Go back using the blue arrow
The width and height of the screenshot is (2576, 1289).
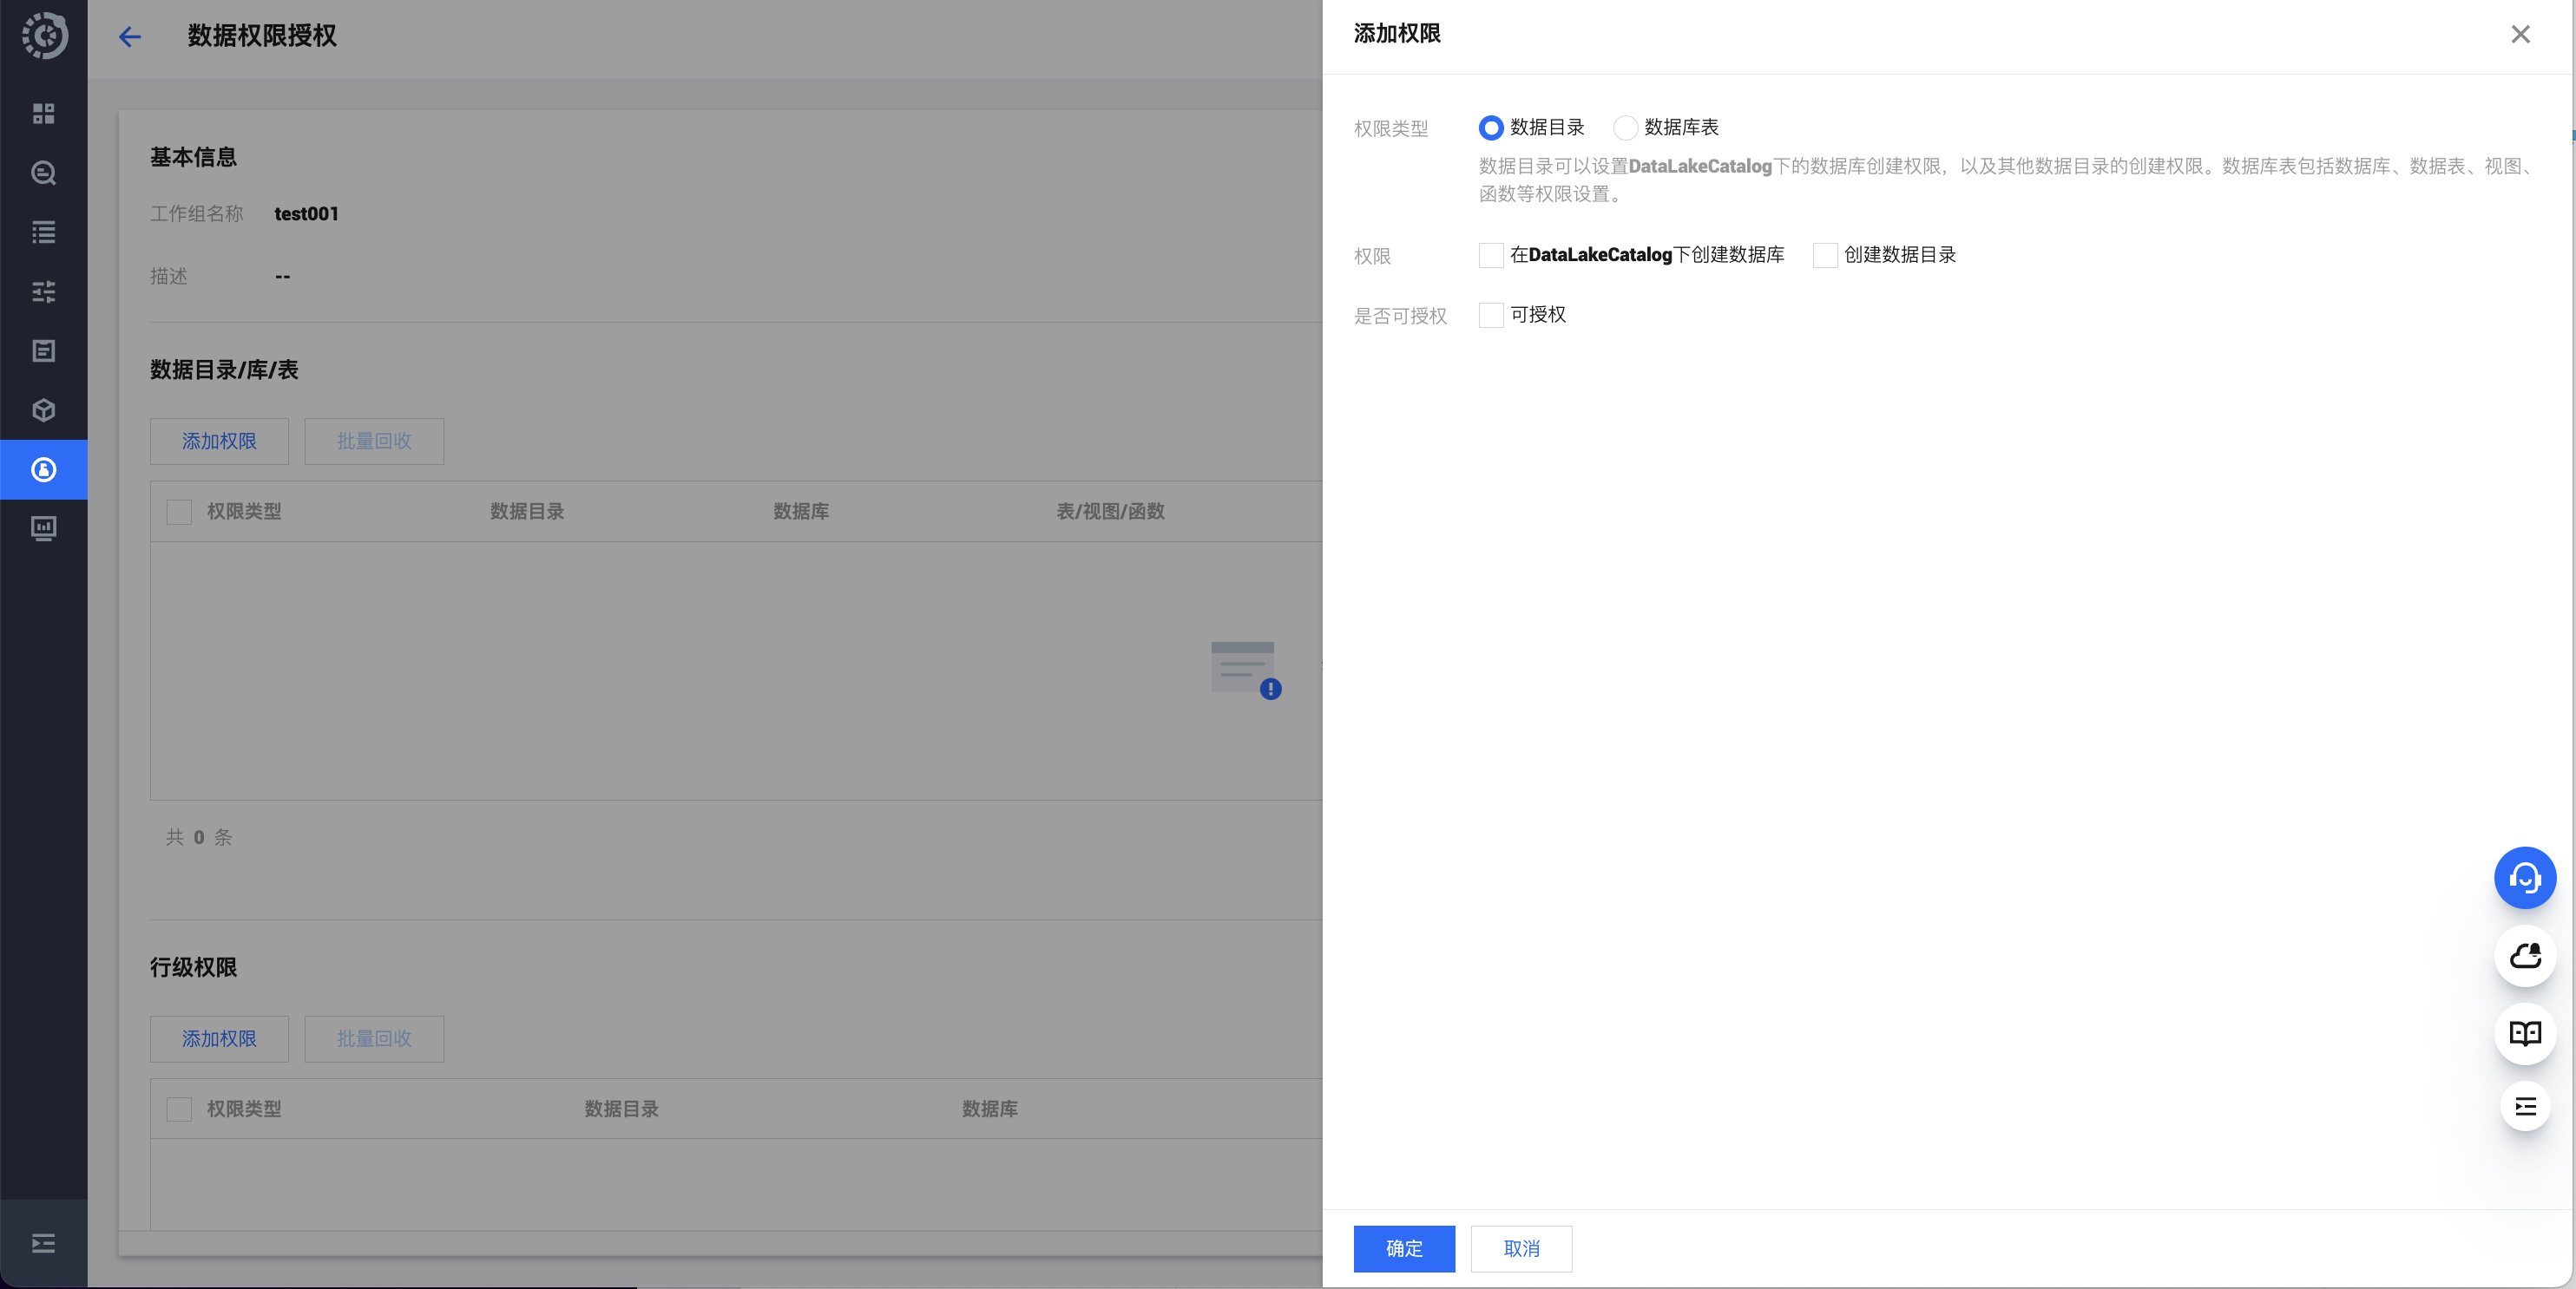pos(130,38)
